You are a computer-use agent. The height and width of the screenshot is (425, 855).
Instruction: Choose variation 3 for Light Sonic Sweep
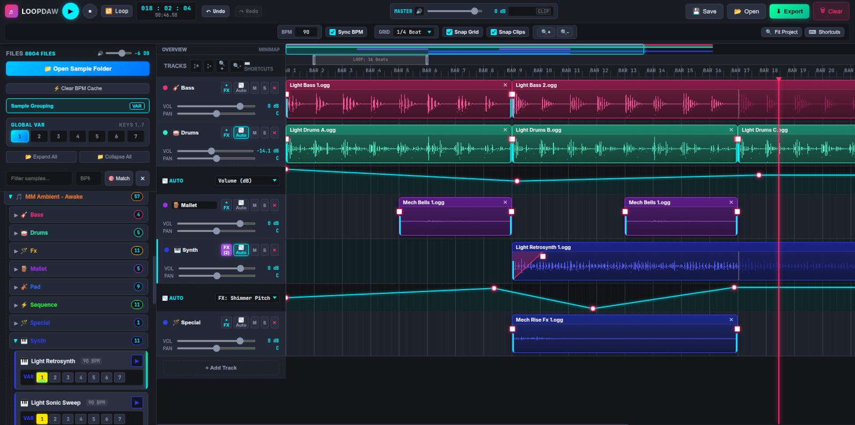point(68,419)
